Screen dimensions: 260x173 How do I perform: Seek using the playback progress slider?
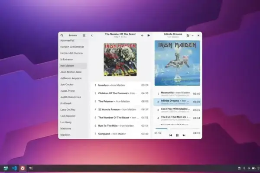pyautogui.click(x=177, y=128)
